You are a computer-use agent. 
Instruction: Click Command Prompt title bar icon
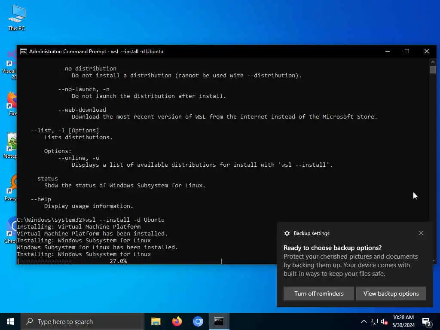[24, 52]
